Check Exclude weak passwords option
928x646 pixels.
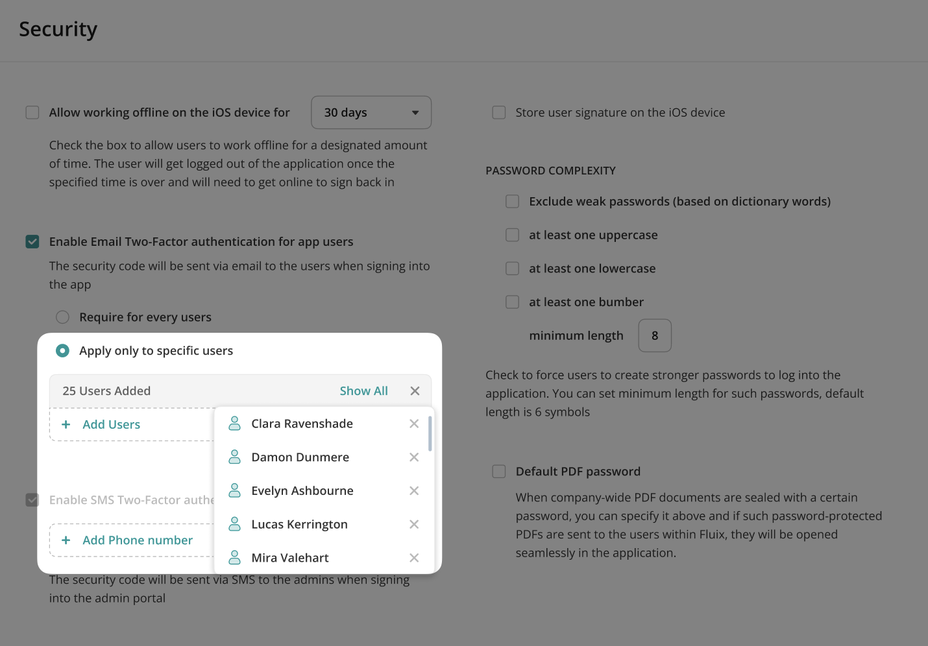tap(513, 202)
